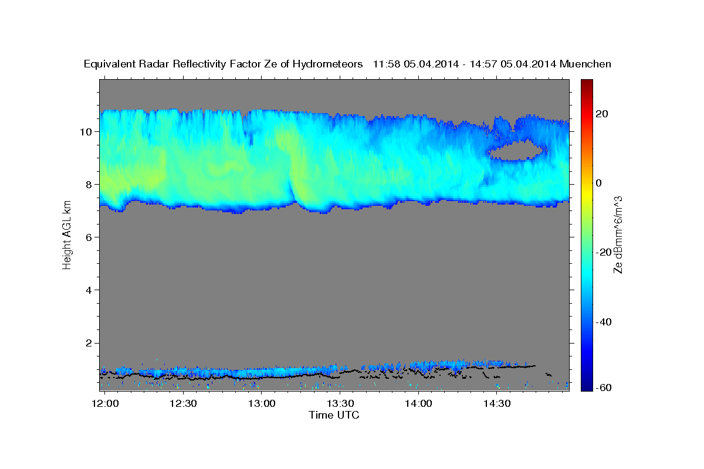704x469 pixels.
Task: Click the colorbar tick label '-40'
Action: click(604, 321)
